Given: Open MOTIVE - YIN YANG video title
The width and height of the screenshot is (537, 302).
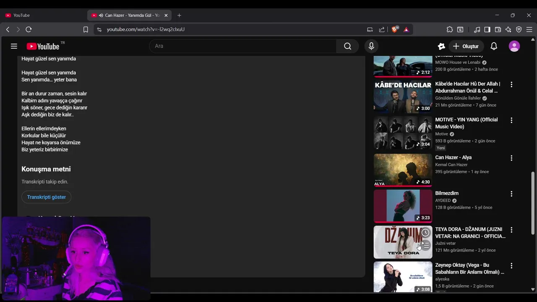Looking at the screenshot, I should pos(467,123).
